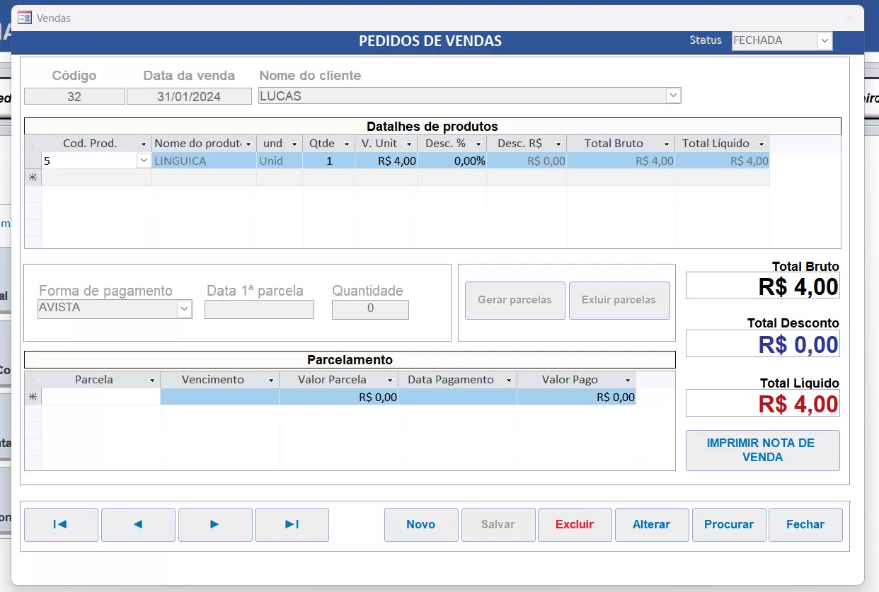Click the Data 1ª parcela field
The image size is (879, 592).
click(259, 310)
